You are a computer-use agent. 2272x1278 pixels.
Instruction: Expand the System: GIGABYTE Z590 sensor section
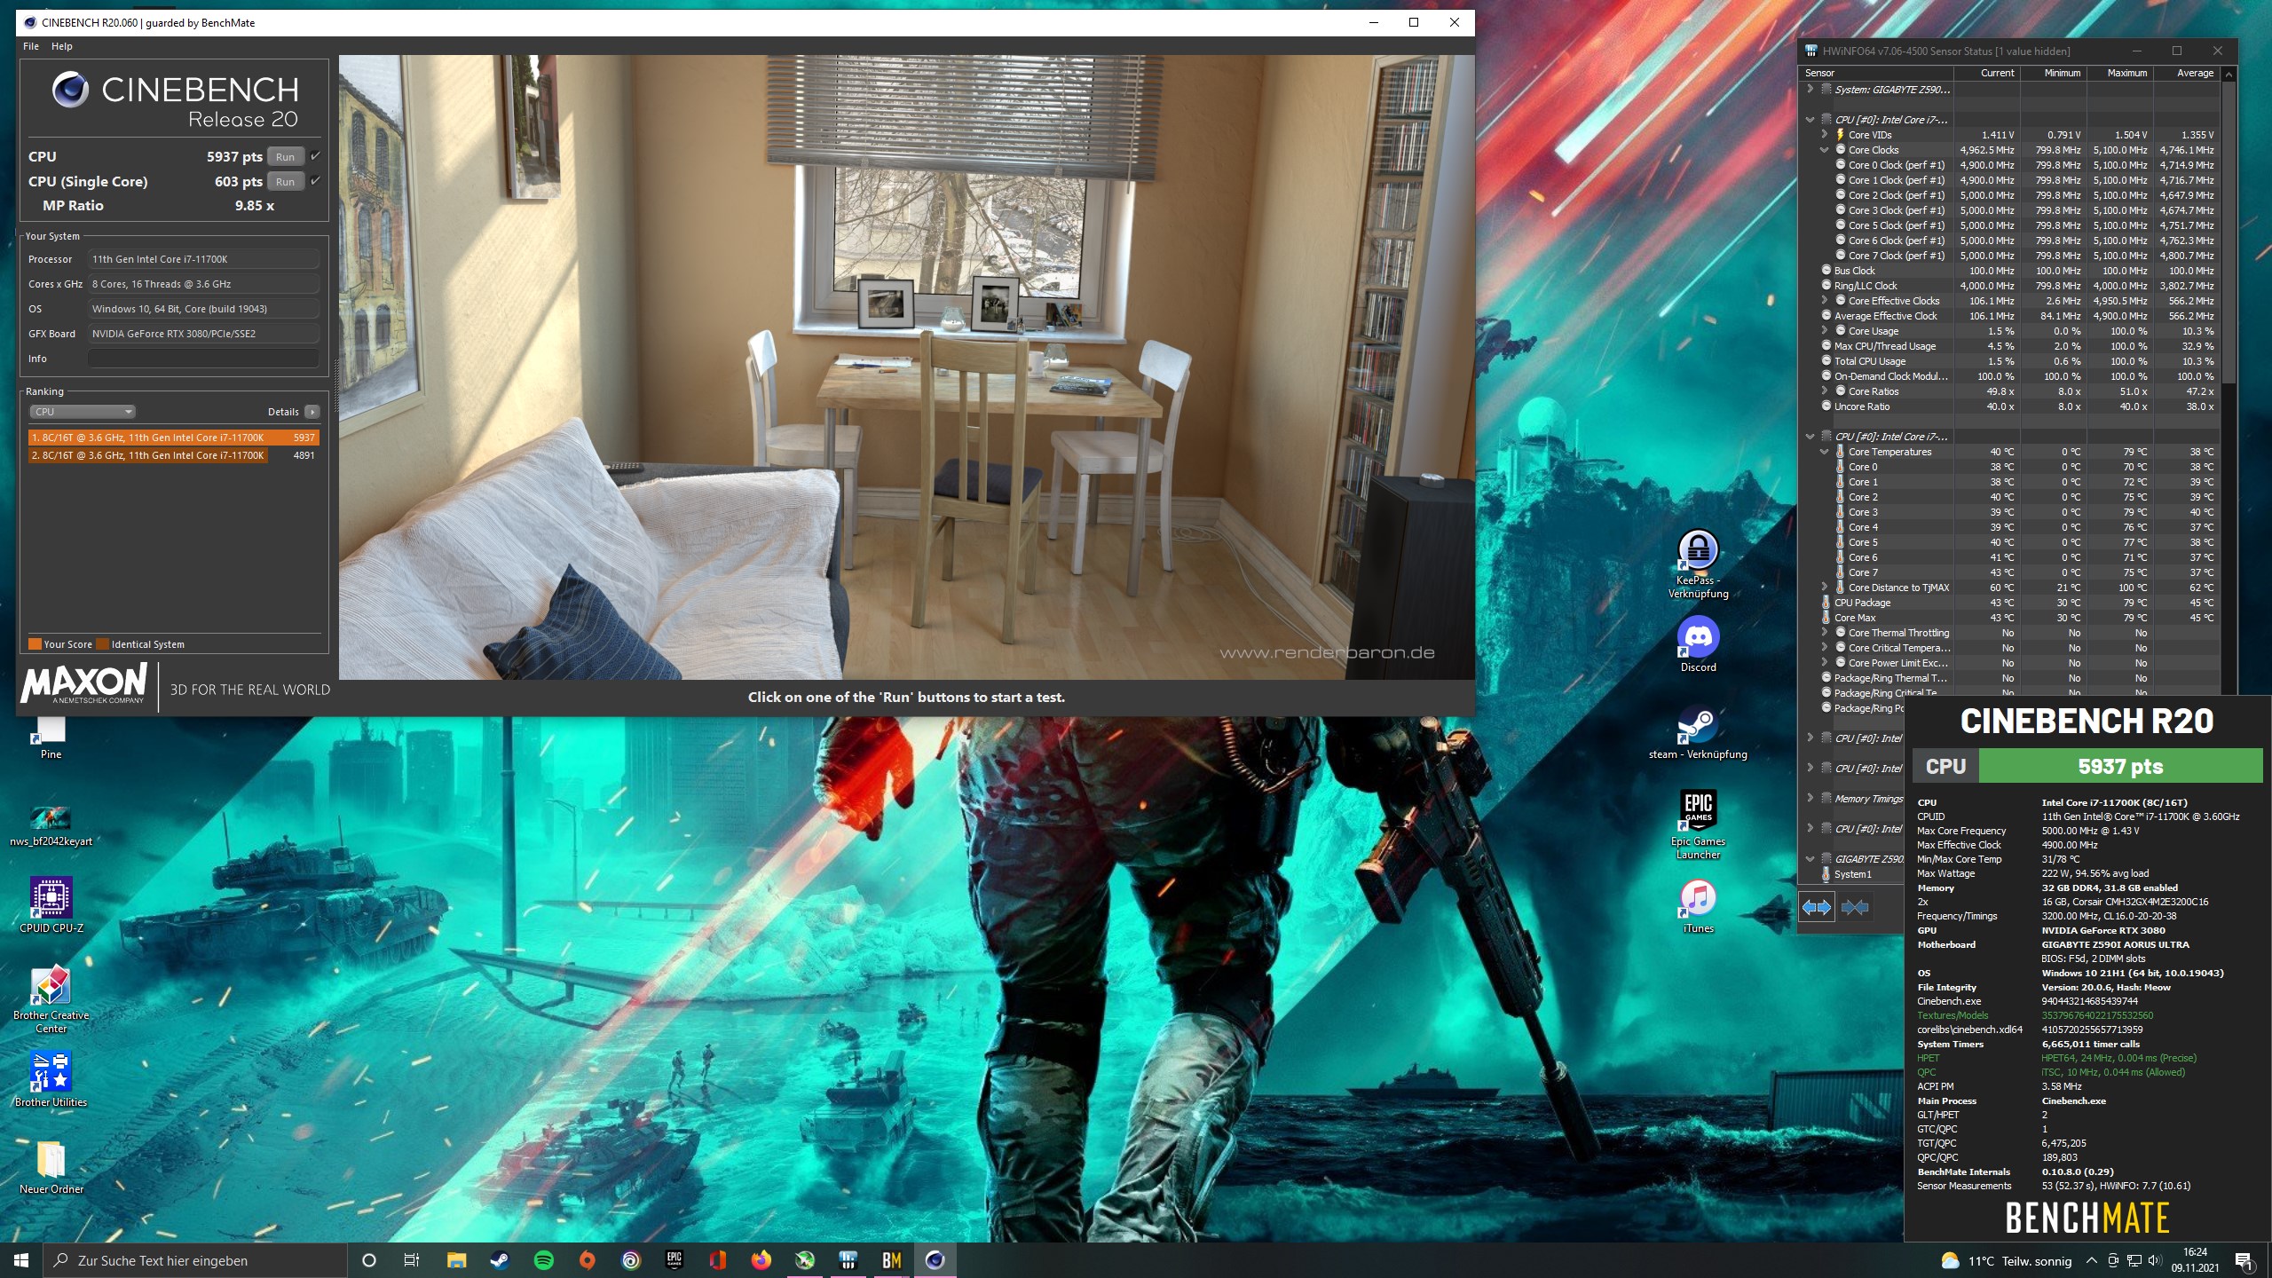tap(1810, 89)
